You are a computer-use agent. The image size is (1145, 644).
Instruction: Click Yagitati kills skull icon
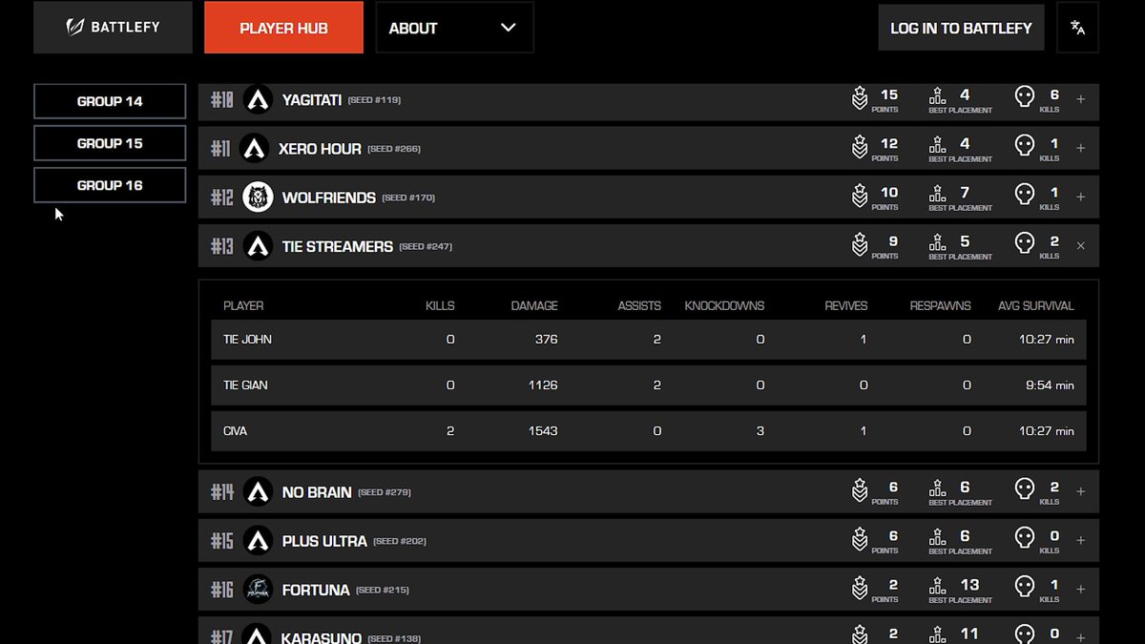1024,97
